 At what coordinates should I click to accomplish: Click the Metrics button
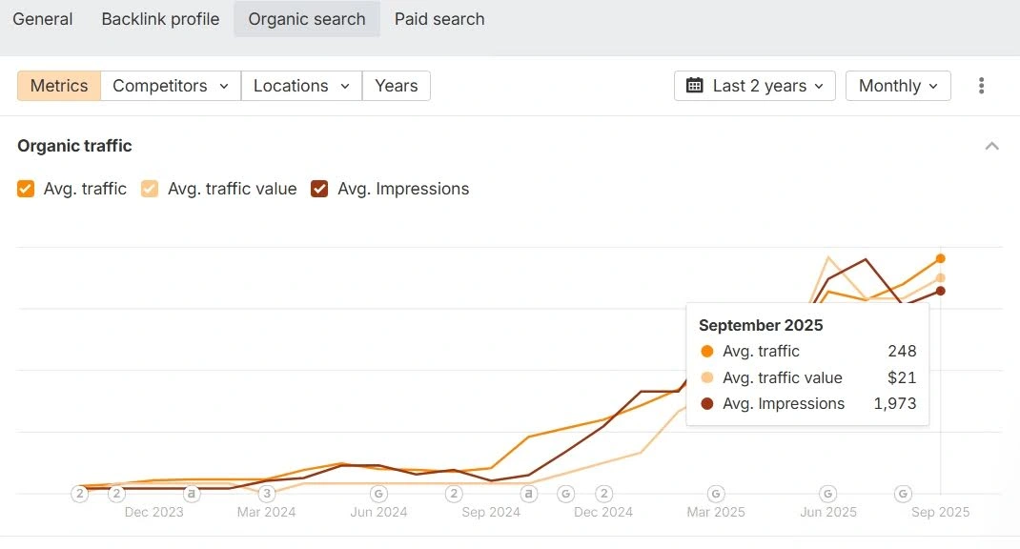click(x=59, y=86)
